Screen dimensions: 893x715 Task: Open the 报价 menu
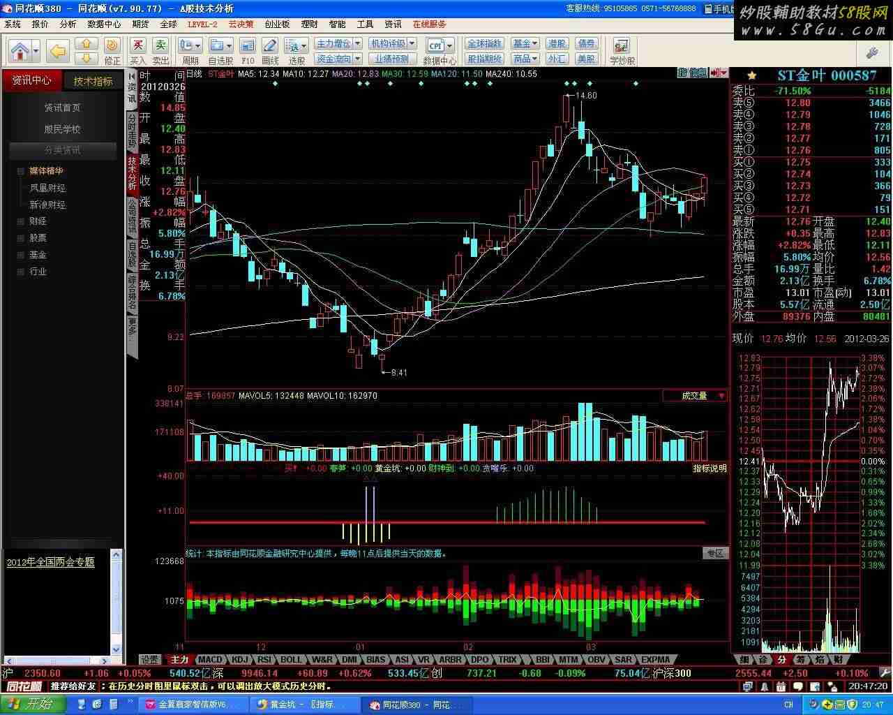click(40, 24)
